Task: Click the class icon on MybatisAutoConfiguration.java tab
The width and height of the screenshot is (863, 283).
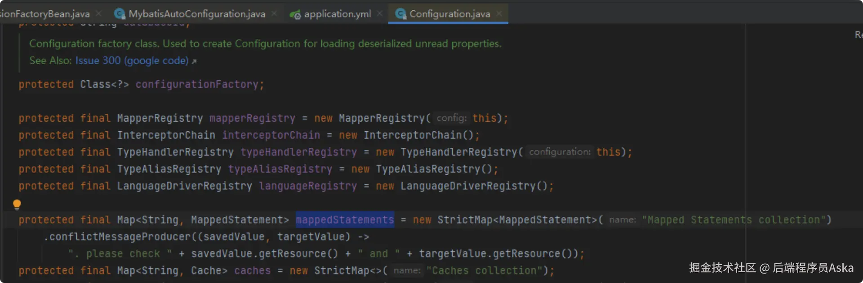Action: pyautogui.click(x=120, y=14)
